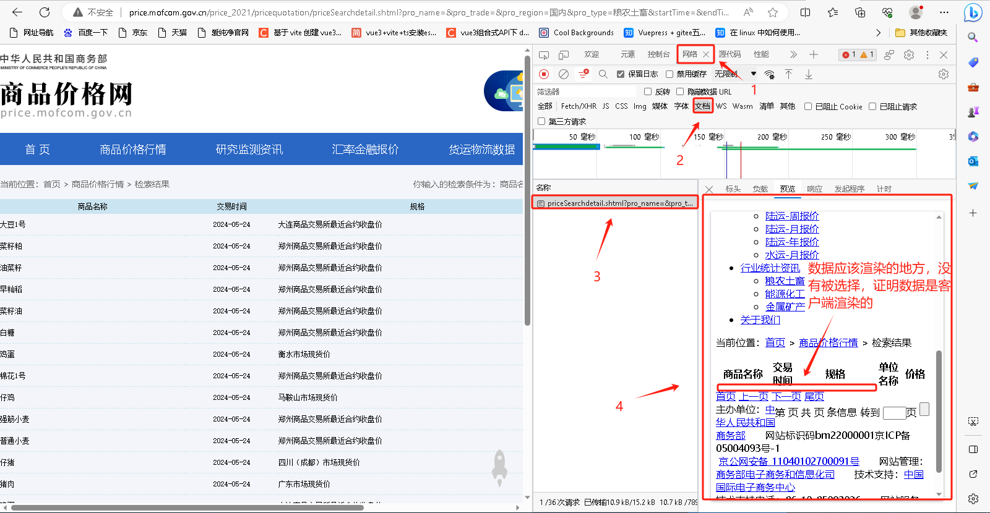Toggle the network filter icon
990x513 pixels.
(583, 74)
